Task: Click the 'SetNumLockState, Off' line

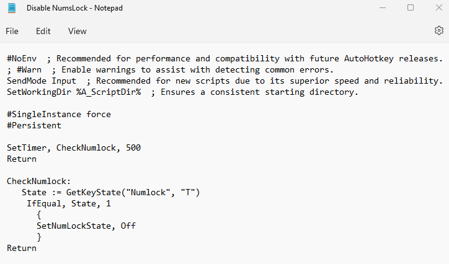Action: click(86, 226)
